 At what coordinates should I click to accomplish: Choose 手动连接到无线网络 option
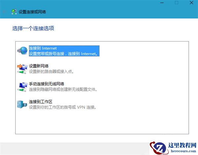(x=47, y=84)
